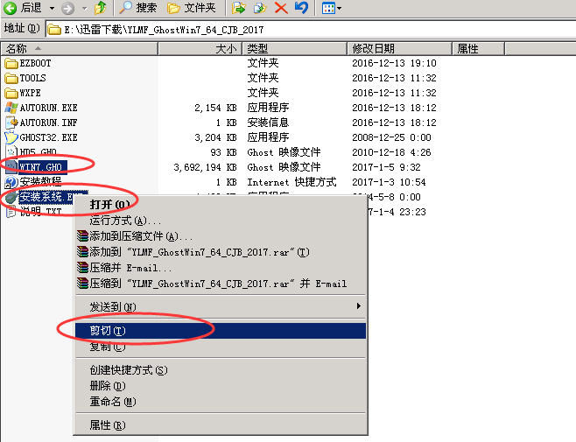This screenshot has height=442, width=576.
Task: Click the address bar path field
Action: click(311, 30)
